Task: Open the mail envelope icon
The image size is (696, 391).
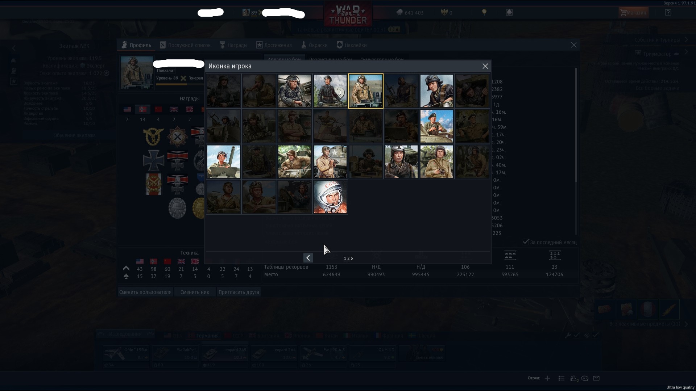Action: [596, 378]
